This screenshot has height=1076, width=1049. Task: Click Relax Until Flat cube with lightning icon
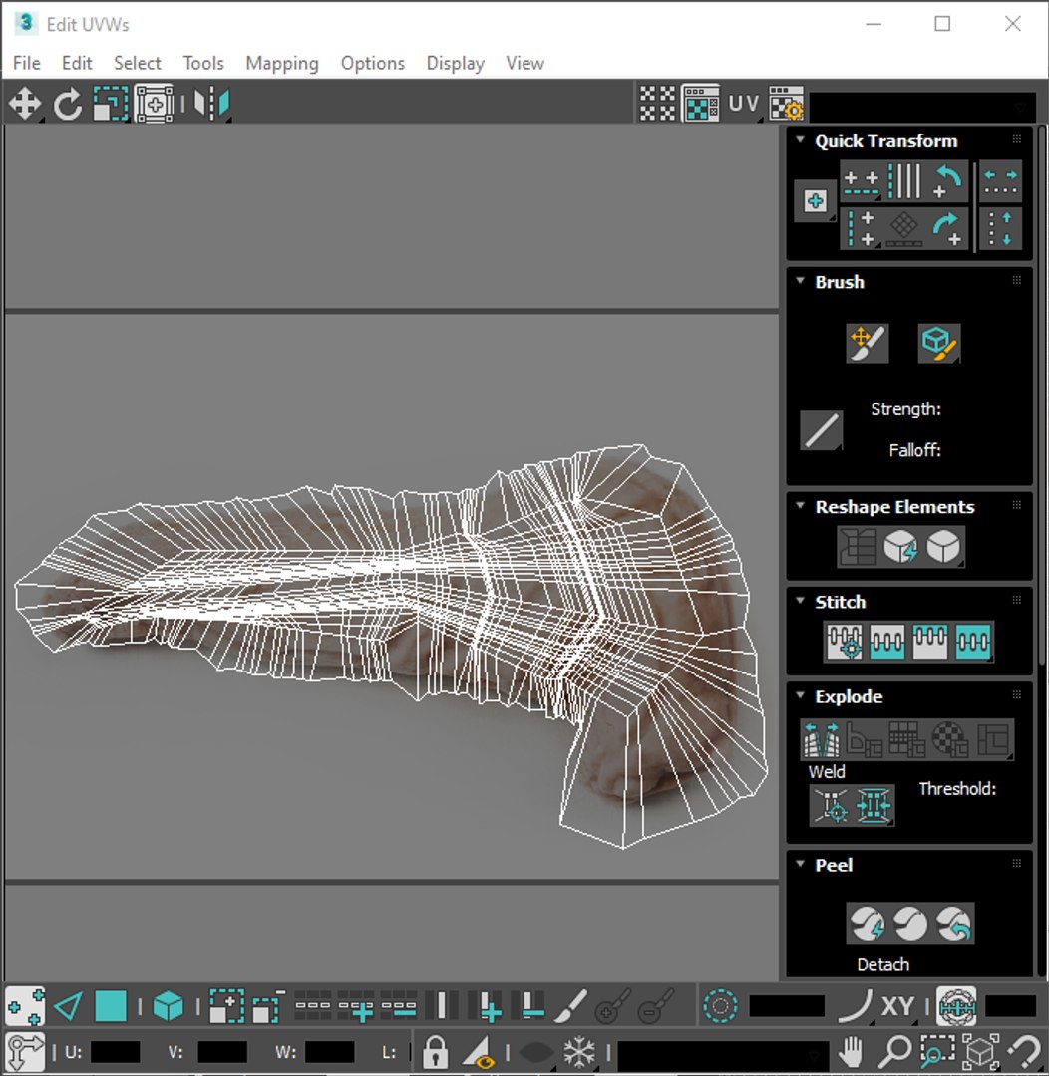900,547
